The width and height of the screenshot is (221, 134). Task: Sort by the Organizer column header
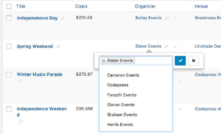click(145, 6)
